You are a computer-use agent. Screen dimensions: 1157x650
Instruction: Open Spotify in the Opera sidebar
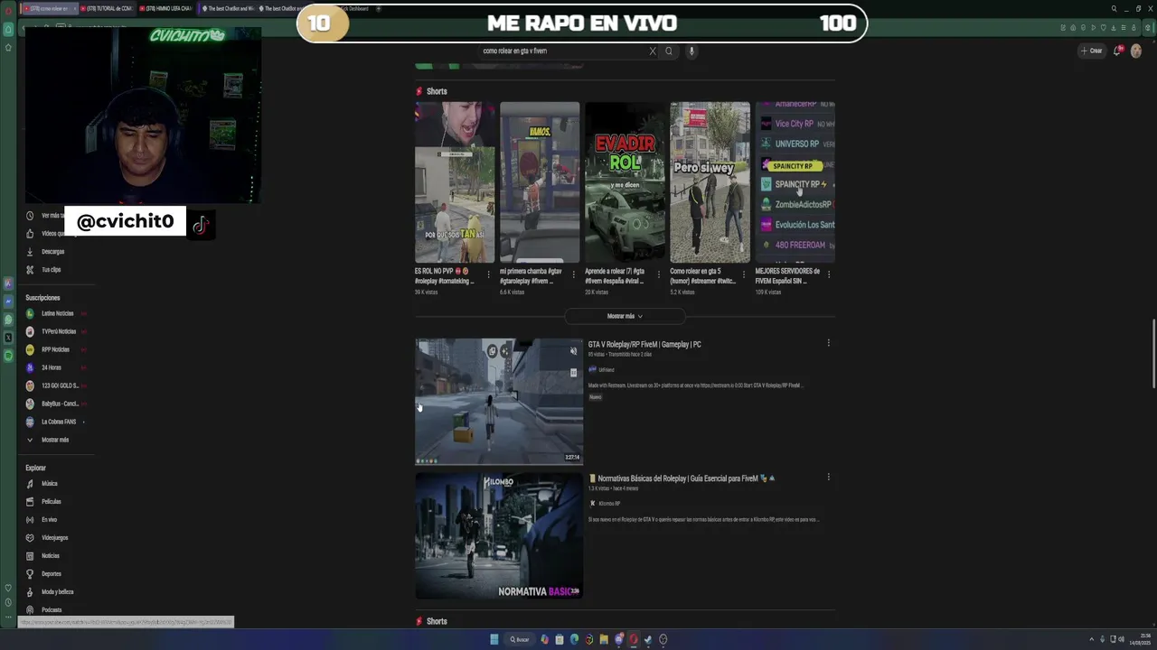point(9,356)
